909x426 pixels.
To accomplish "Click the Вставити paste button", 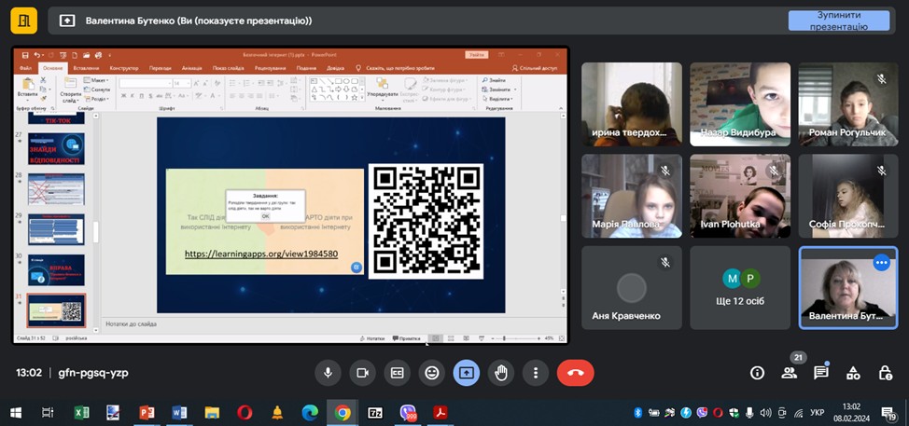I will pos(27,89).
